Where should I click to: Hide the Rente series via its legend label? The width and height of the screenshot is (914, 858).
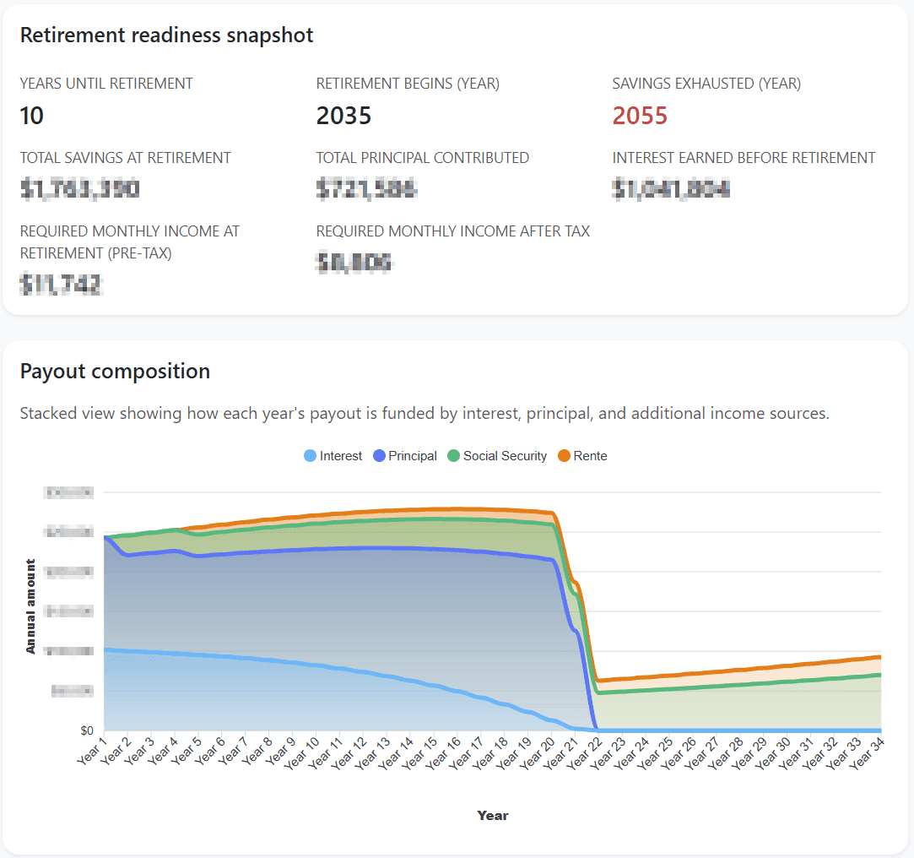click(590, 456)
